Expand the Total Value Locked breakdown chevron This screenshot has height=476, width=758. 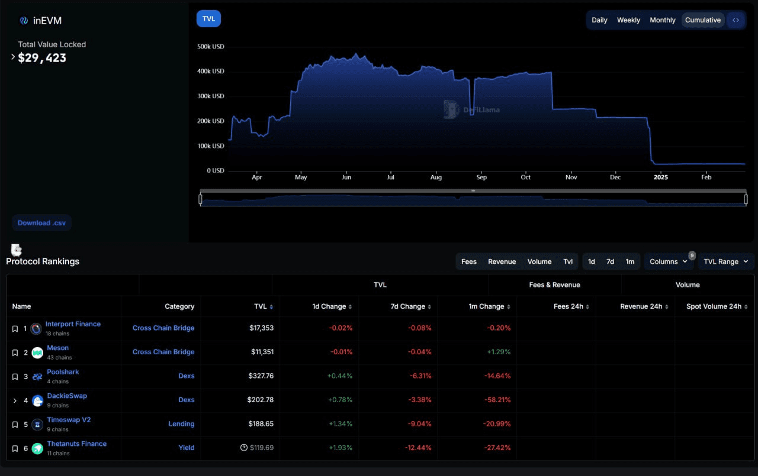pos(13,57)
